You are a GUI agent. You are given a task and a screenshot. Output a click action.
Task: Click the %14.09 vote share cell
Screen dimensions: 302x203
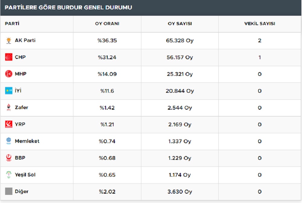point(107,74)
